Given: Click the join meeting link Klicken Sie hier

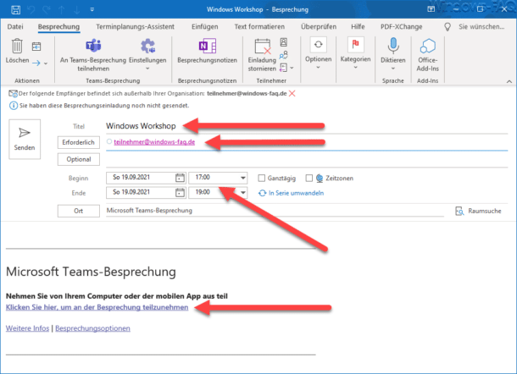Looking at the screenshot, I should (x=97, y=307).
